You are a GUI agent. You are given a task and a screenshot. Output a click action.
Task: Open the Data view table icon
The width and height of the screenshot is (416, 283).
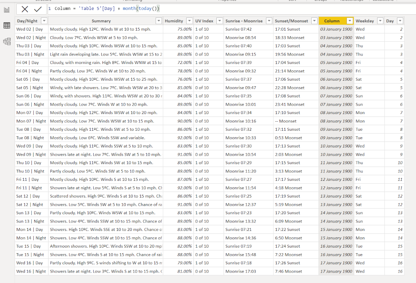tap(7, 25)
